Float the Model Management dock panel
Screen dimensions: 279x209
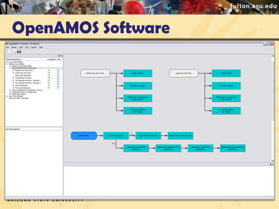tap(59, 56)
